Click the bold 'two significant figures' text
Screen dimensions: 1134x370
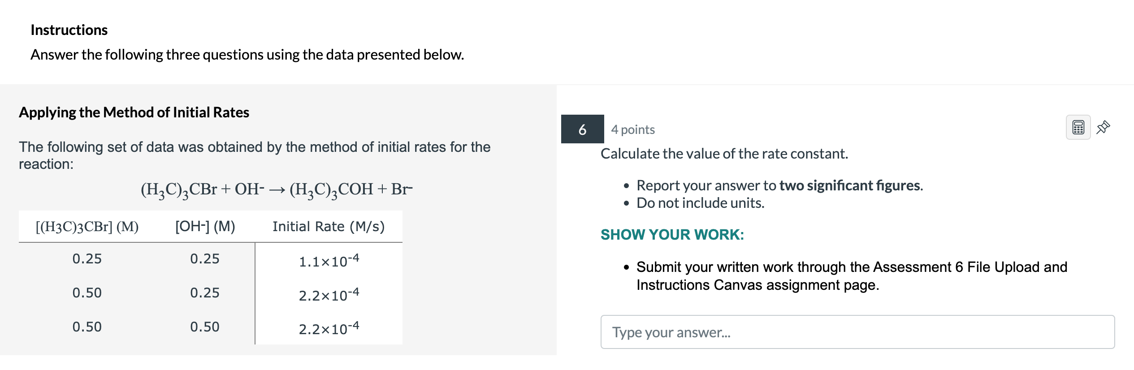[850, 185]
